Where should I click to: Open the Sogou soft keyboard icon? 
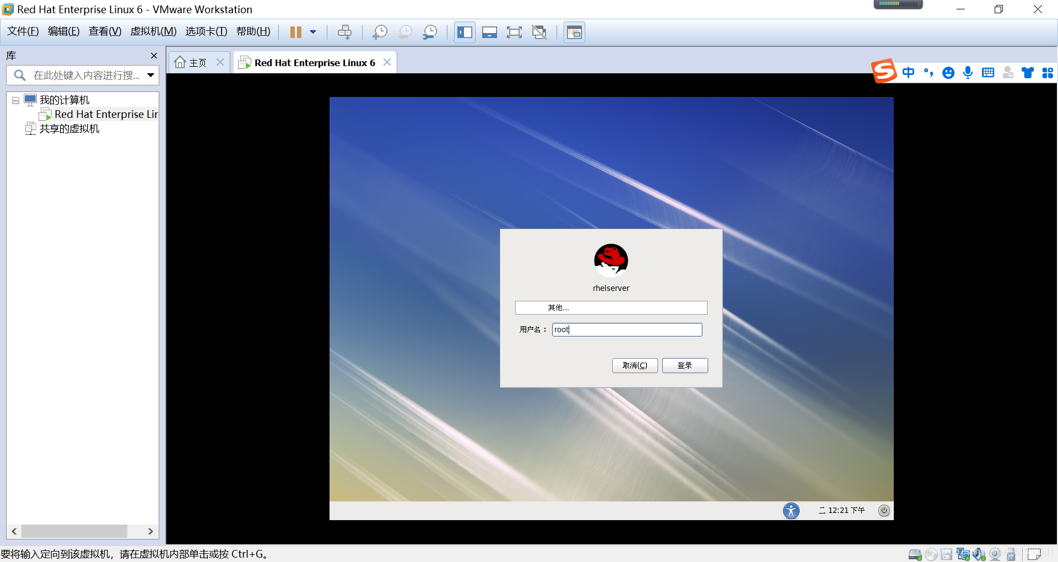point(988,73)
